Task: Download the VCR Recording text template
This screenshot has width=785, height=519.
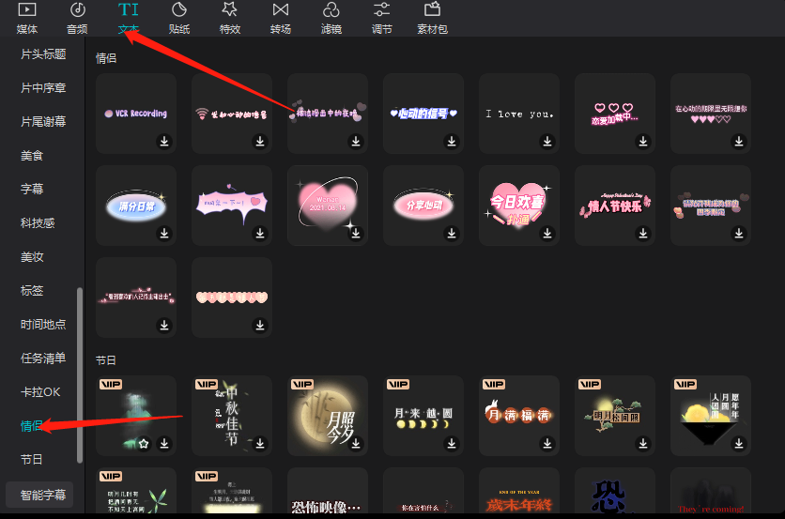Action: 164,142
